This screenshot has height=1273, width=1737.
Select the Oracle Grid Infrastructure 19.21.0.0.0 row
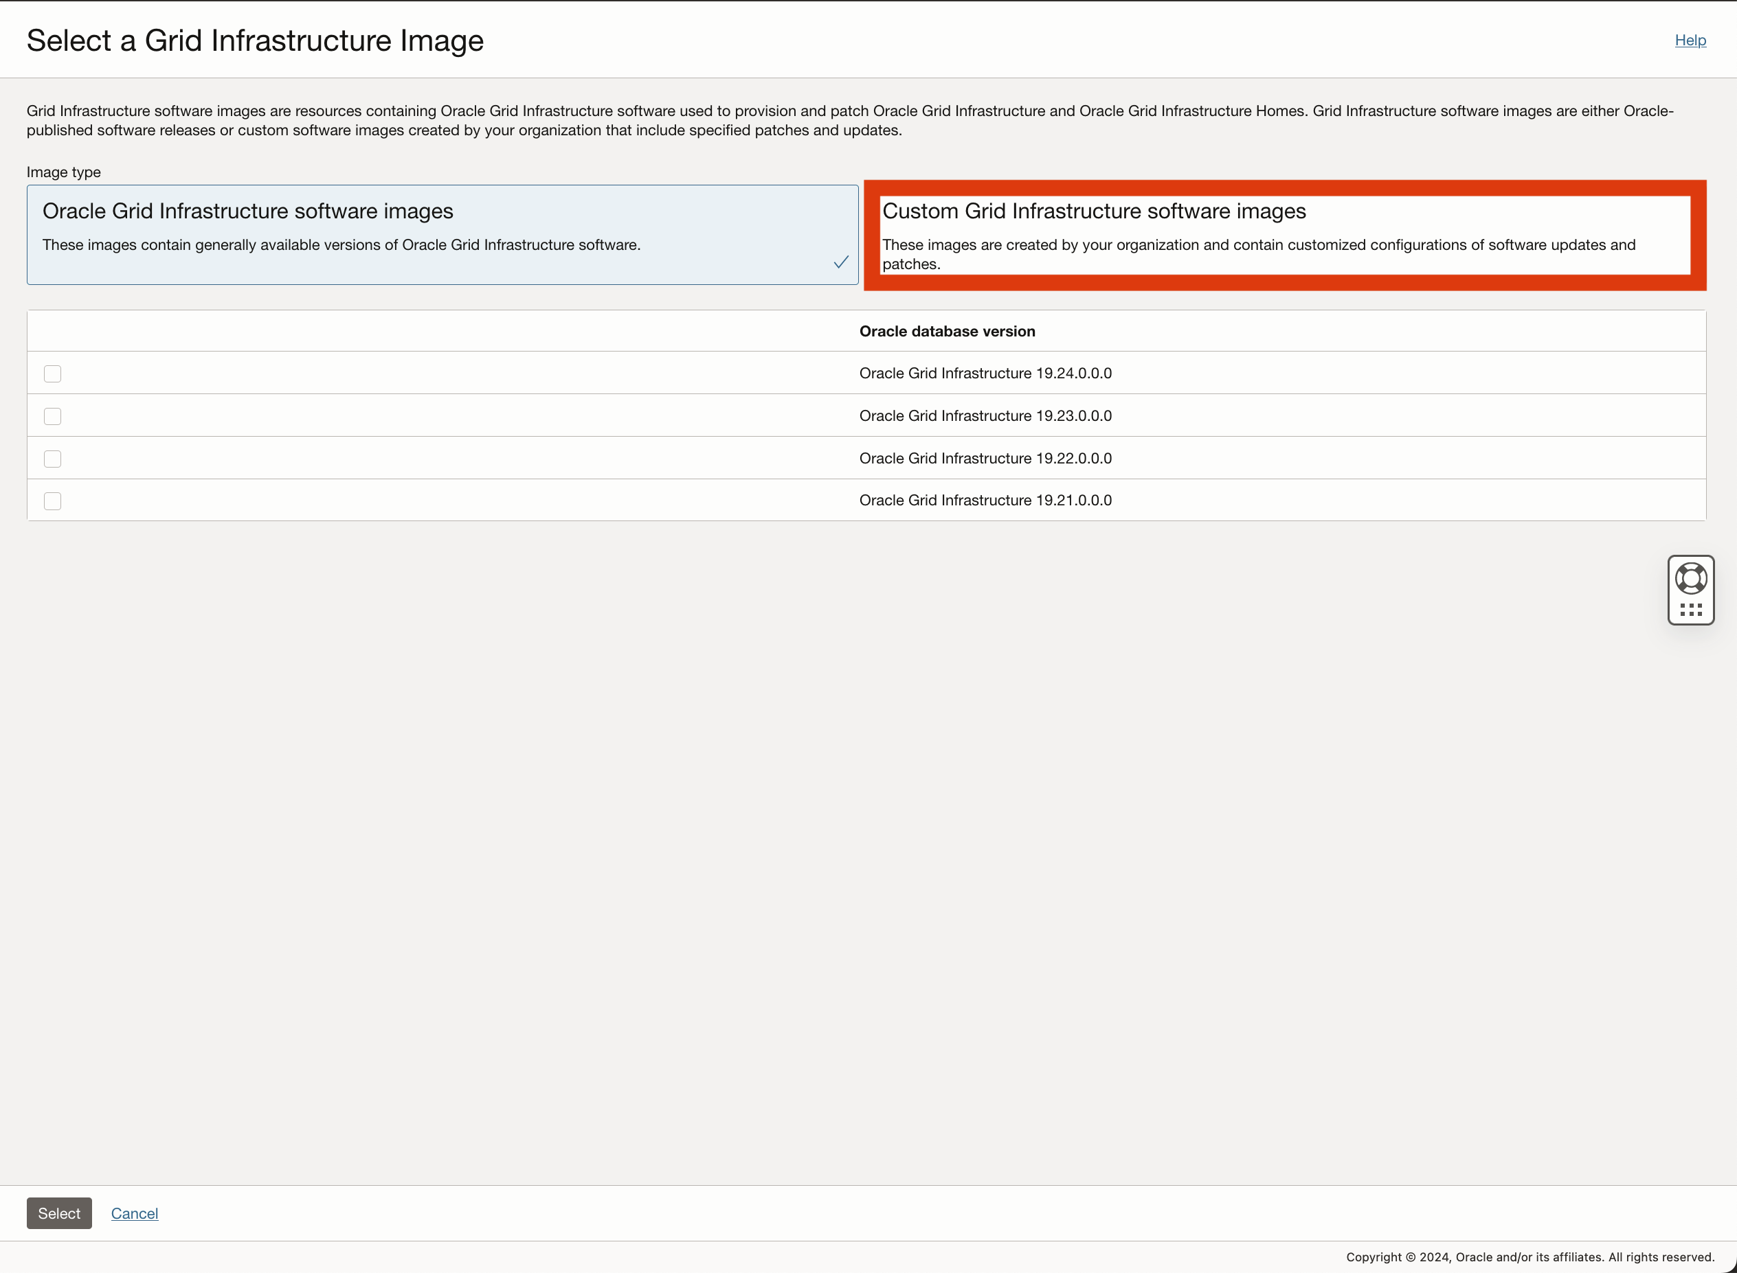pyautogui.click(x=985, y=500)
